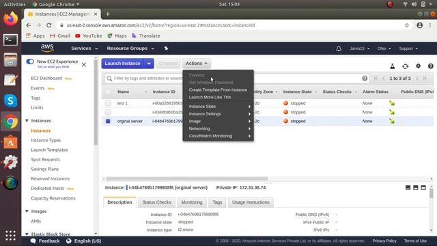This screenshot has width=437, height=246.
Task: Open Launch Templates page
Action: tap(49, 150)
